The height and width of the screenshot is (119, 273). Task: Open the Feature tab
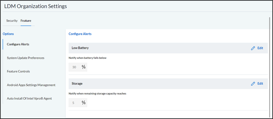pyautogui.click(x=26, y=21)
